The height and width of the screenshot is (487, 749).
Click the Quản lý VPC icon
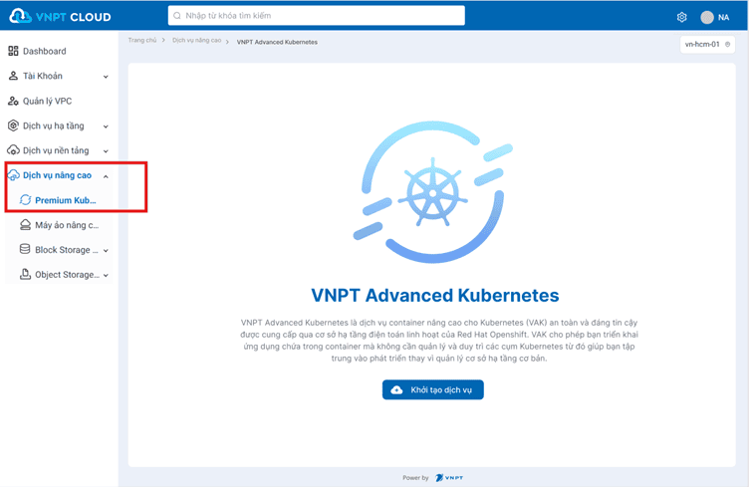[13, 101]
